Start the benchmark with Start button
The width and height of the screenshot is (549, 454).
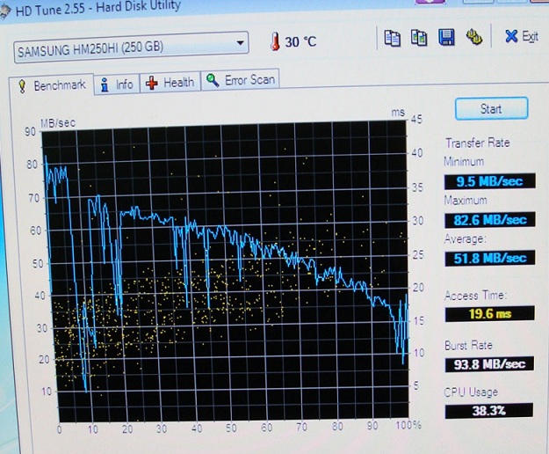[491, 109]
